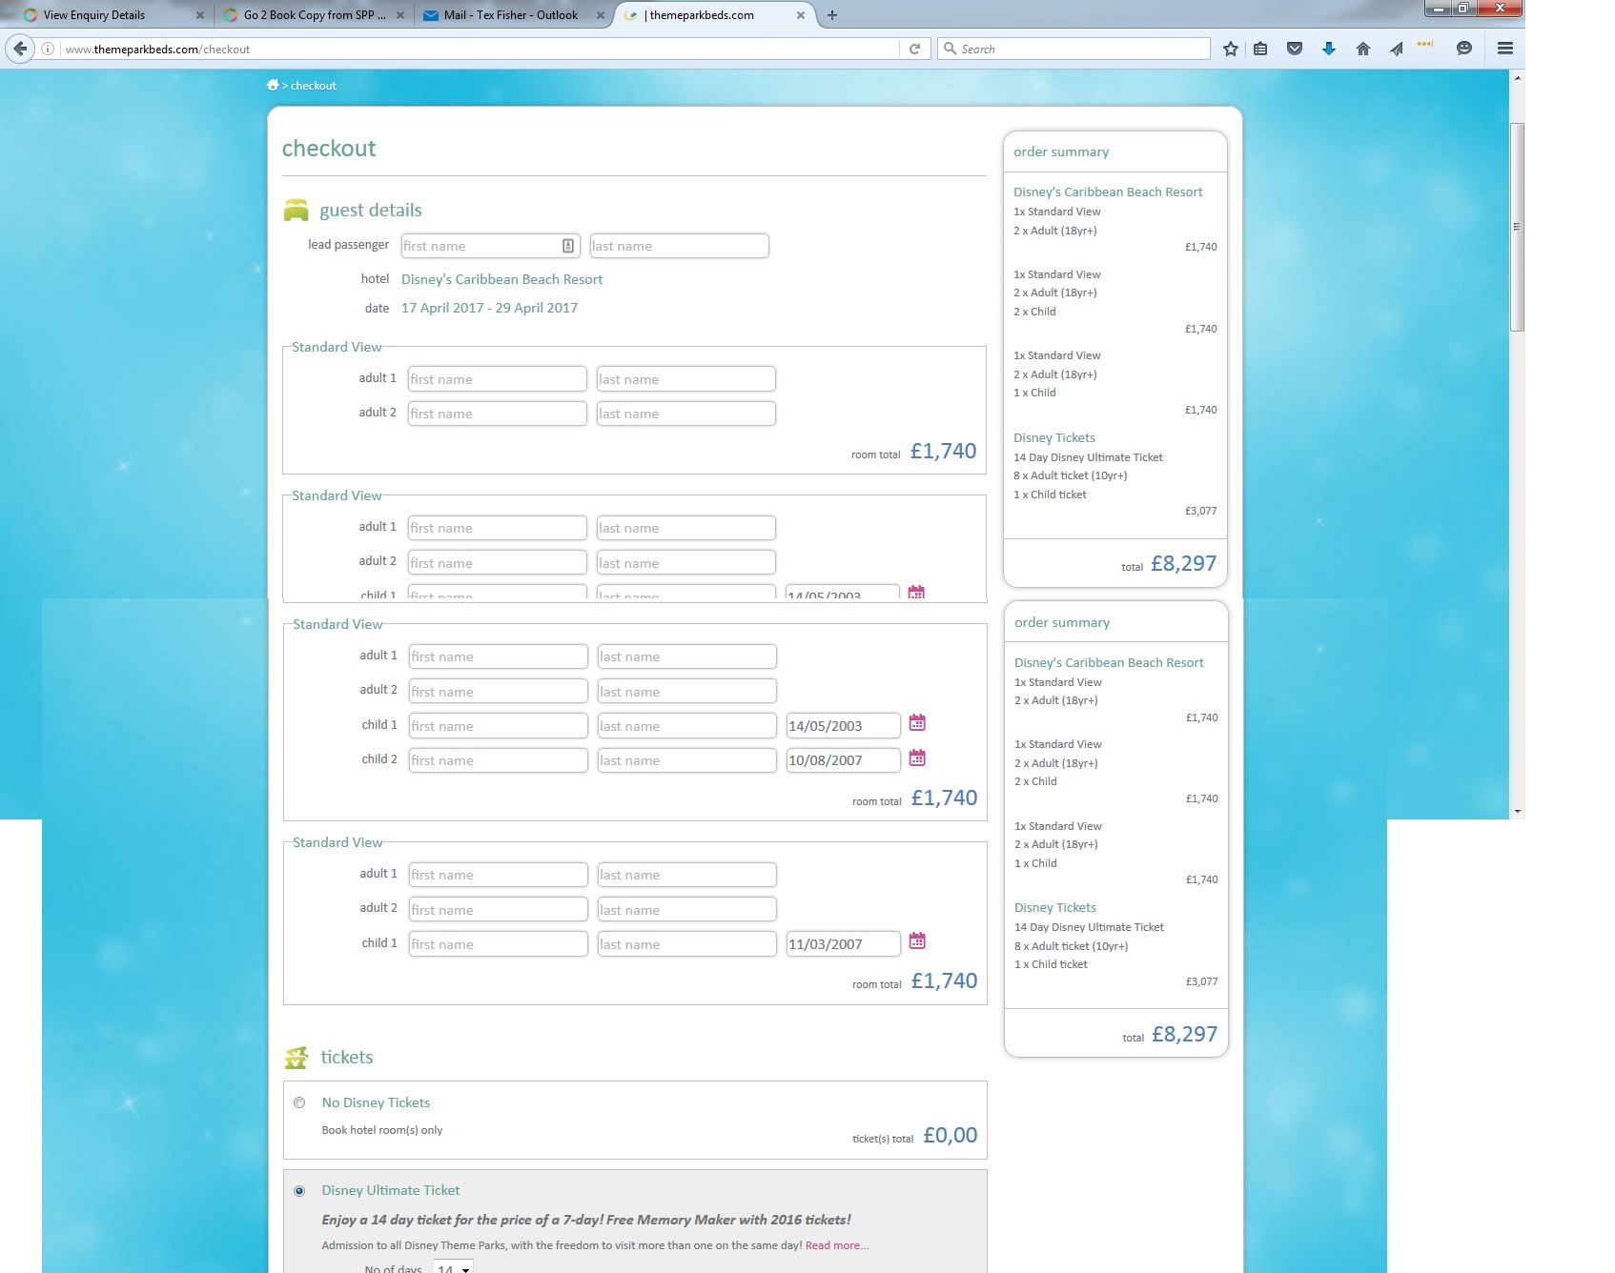Viewport: 1615px width, 1273px height.
Task: Click the large 'checkout' page heading
Action: [x=329, y=149]
